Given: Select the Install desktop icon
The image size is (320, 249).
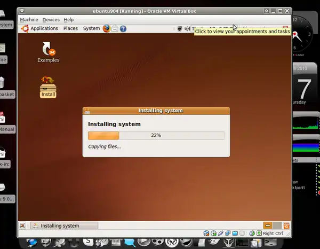Looking at the screenshot, I should [x=48, y=87].
